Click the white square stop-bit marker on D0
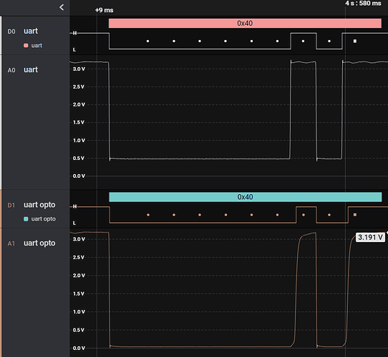Image resolution: width=388 pixels, height=357 pixels. pyautogui.click(x=355, y=41)
